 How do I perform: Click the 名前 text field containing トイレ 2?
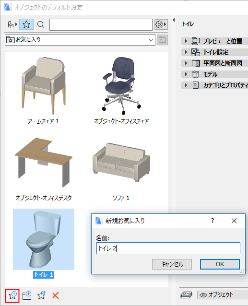(x=168, y=248)
